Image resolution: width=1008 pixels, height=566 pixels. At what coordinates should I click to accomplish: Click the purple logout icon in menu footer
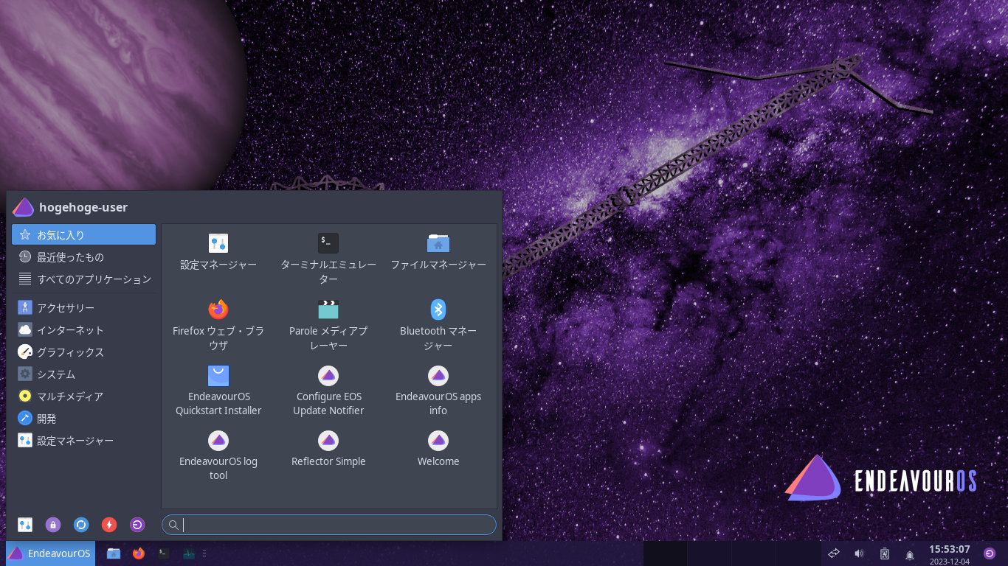(137, 525)
